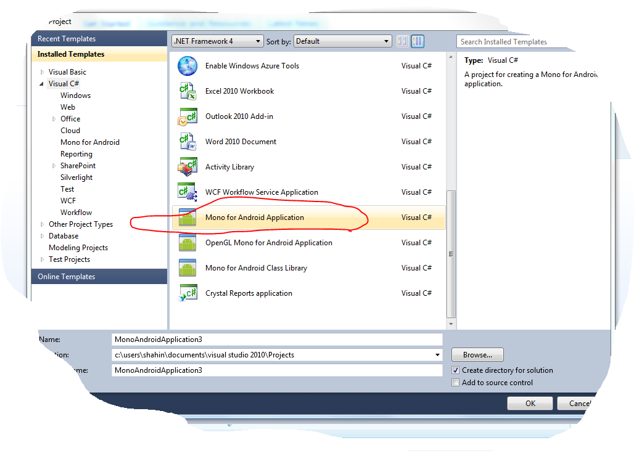The image size is (634, 456).
Task: Expand the Office node under Visual C#
Action: [54, 119]
